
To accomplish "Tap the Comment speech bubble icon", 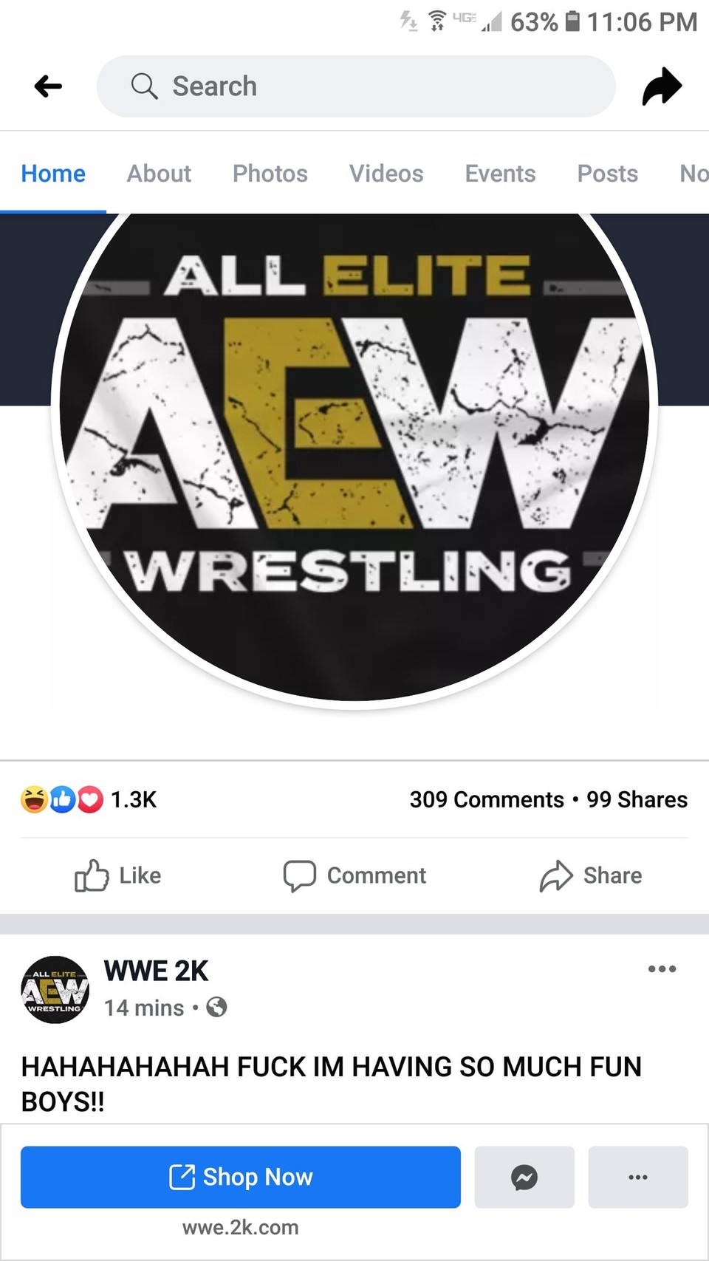I will pyautogui.click(x=299, y=876).
